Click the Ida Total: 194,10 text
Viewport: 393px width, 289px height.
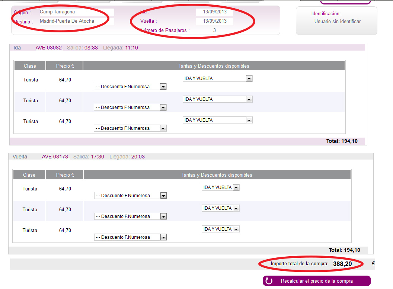[342, 141]
